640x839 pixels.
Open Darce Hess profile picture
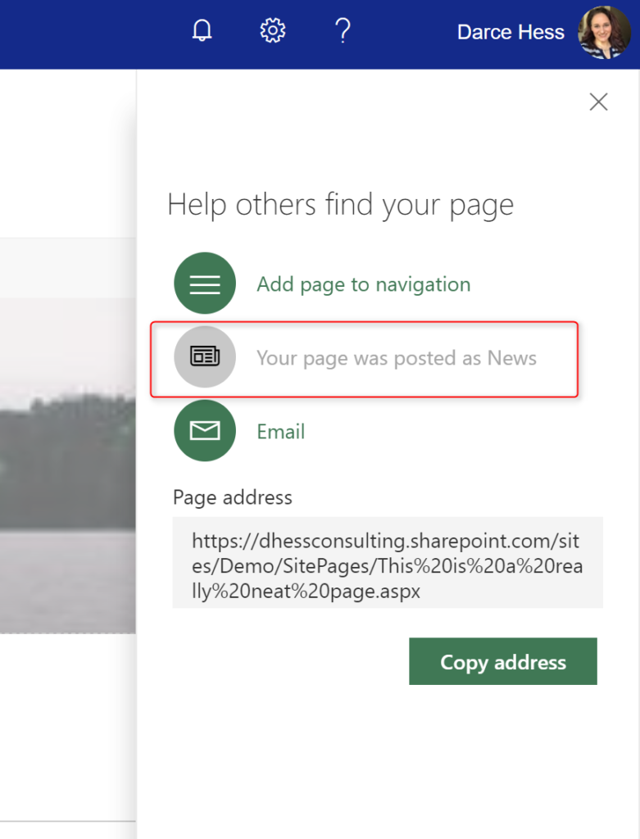pos(604,32)
